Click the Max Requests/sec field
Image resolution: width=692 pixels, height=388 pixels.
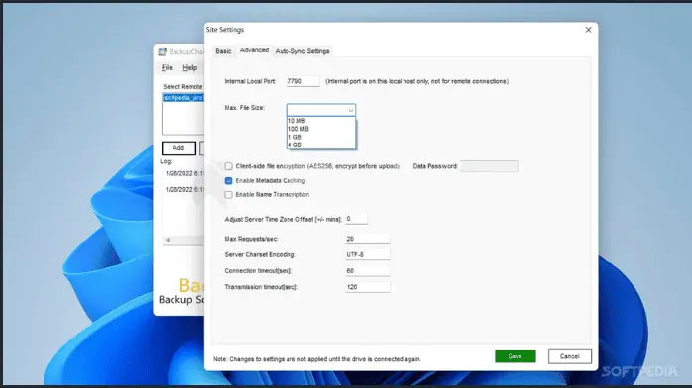(367, 239)
